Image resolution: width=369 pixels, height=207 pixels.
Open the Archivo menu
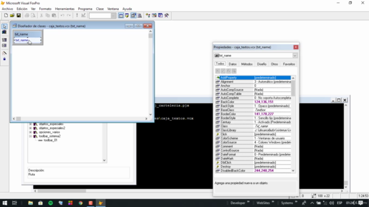pos(7,9)
